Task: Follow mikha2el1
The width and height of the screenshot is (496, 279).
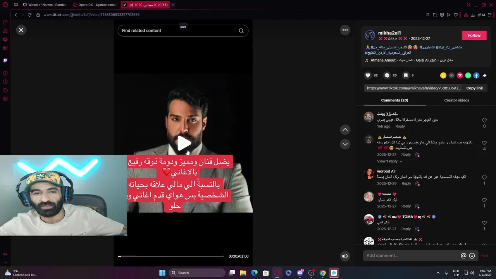Action: (474, 35)
